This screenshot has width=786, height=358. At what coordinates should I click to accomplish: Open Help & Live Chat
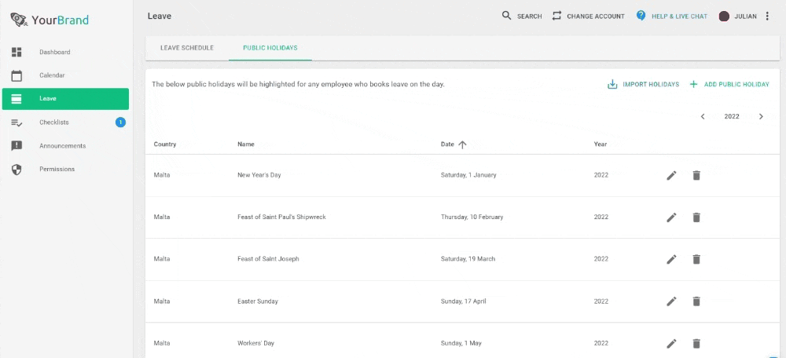pos(672,16)
